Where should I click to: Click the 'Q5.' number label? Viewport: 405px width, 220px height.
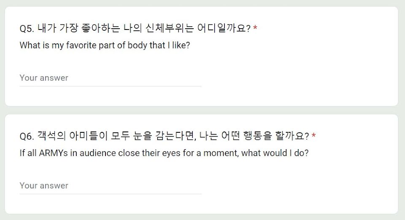[x=27, y=28]
